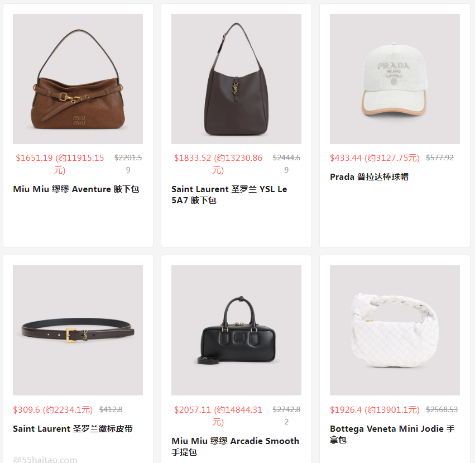The image size is (475, 463).
Task: Open the Saint Laurent brown belt image
Action: [x=78, y=330]
